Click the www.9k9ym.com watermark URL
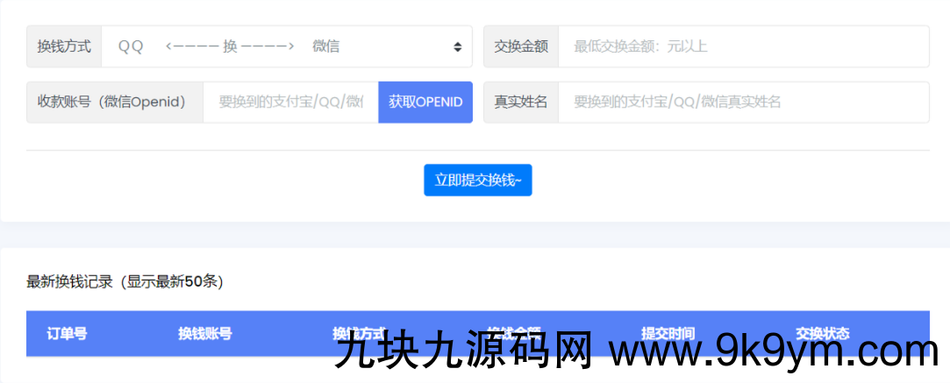950x383 pixels. [x=774, y=353]
